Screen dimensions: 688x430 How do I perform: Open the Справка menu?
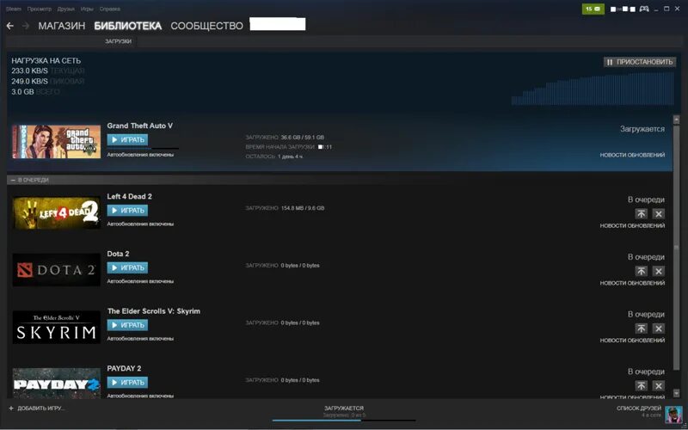tap(110, 9)
